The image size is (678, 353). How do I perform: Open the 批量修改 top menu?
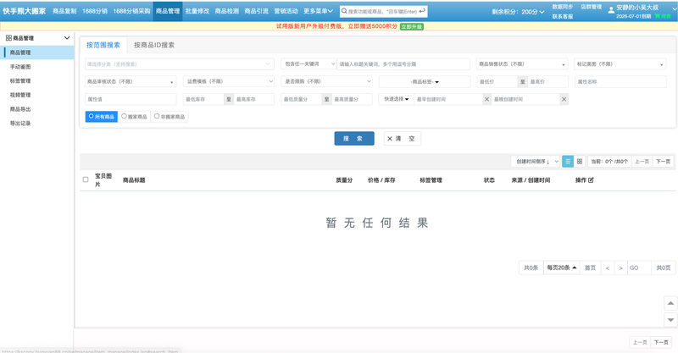pyautogui.click(x=197, y=11)
